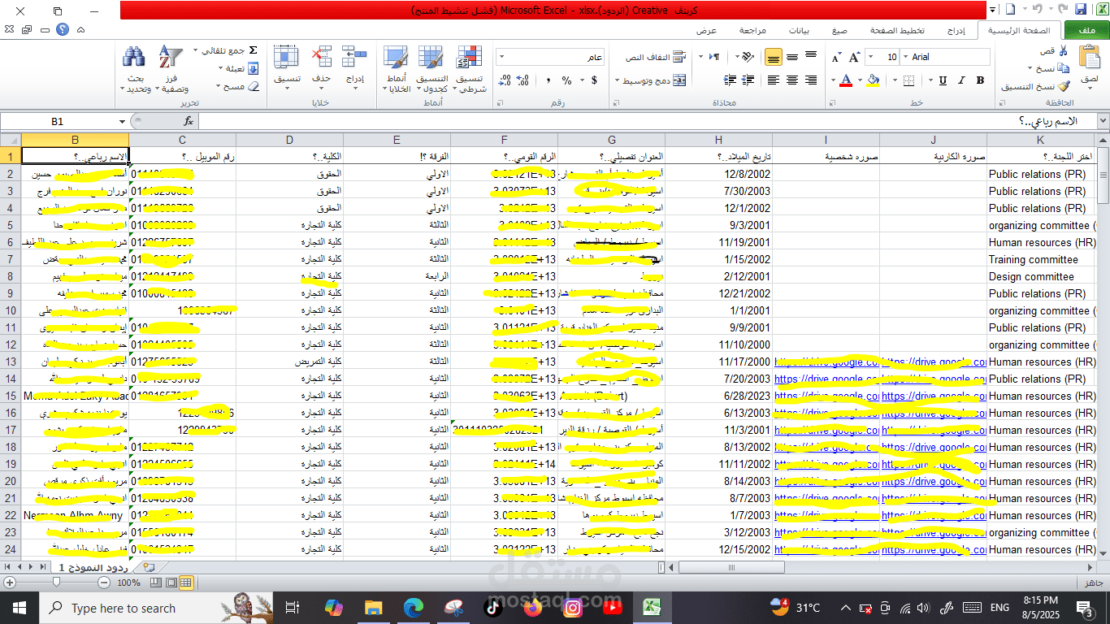The height and width of the screenshot is (624, 1110).
Task: Toggle Bold formatting
Action: click(x=980, y=80)
